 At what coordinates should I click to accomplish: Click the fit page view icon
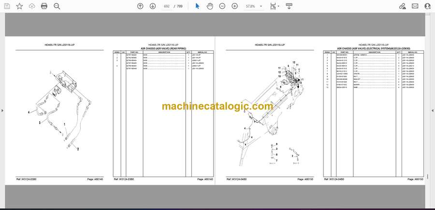pos(273,6)
